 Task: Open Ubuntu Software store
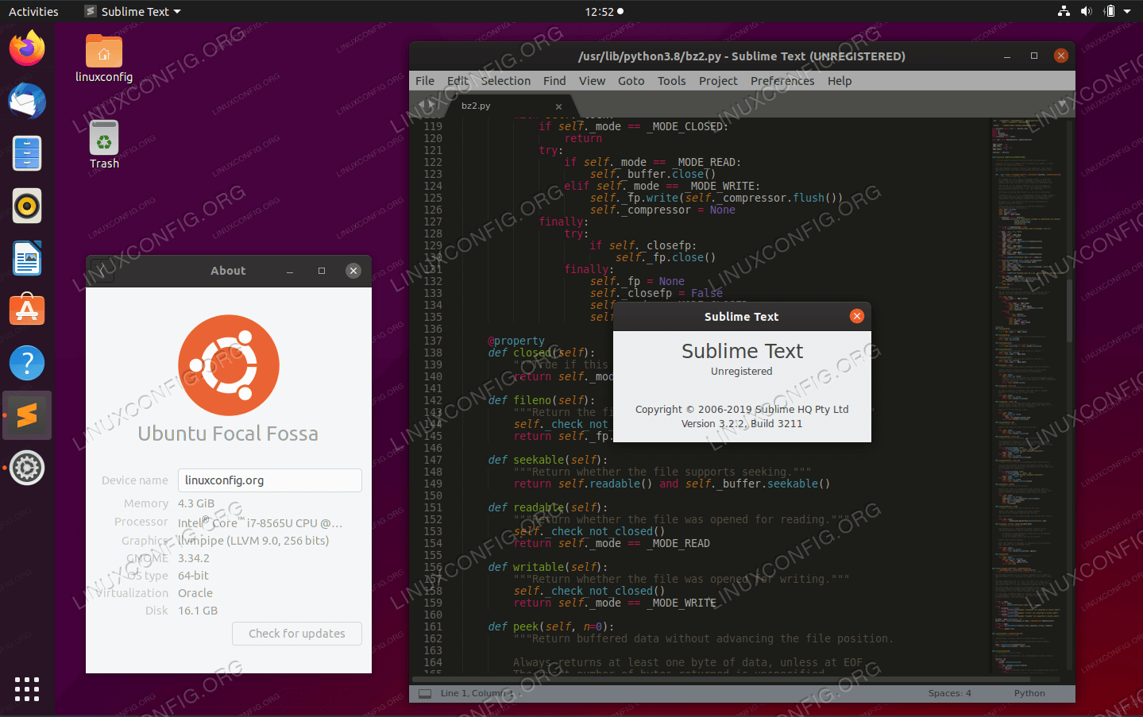pos(27,310)
